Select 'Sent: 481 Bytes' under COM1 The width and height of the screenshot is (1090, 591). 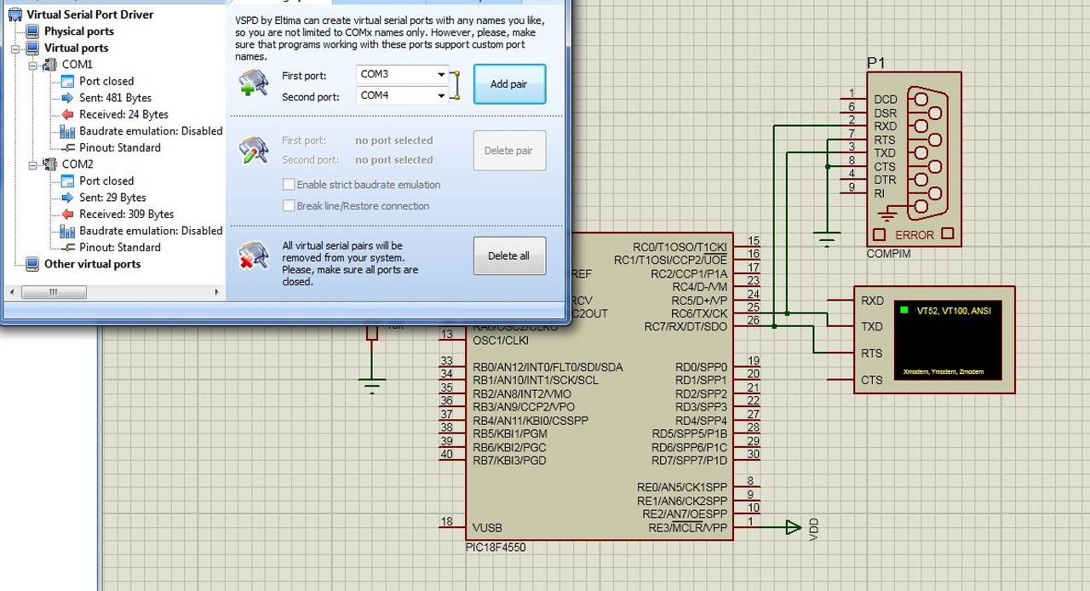116,98
